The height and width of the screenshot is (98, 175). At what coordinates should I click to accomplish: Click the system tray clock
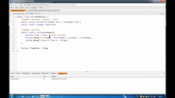[160, 96]
